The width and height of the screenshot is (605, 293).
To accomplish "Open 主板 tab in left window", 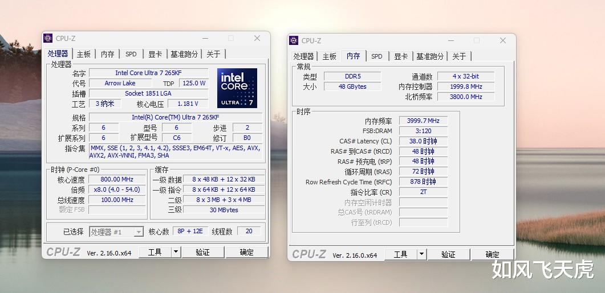I will (x=83, y=54).
